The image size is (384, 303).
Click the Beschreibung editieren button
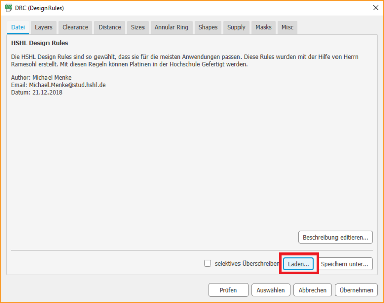pos(336,237)
